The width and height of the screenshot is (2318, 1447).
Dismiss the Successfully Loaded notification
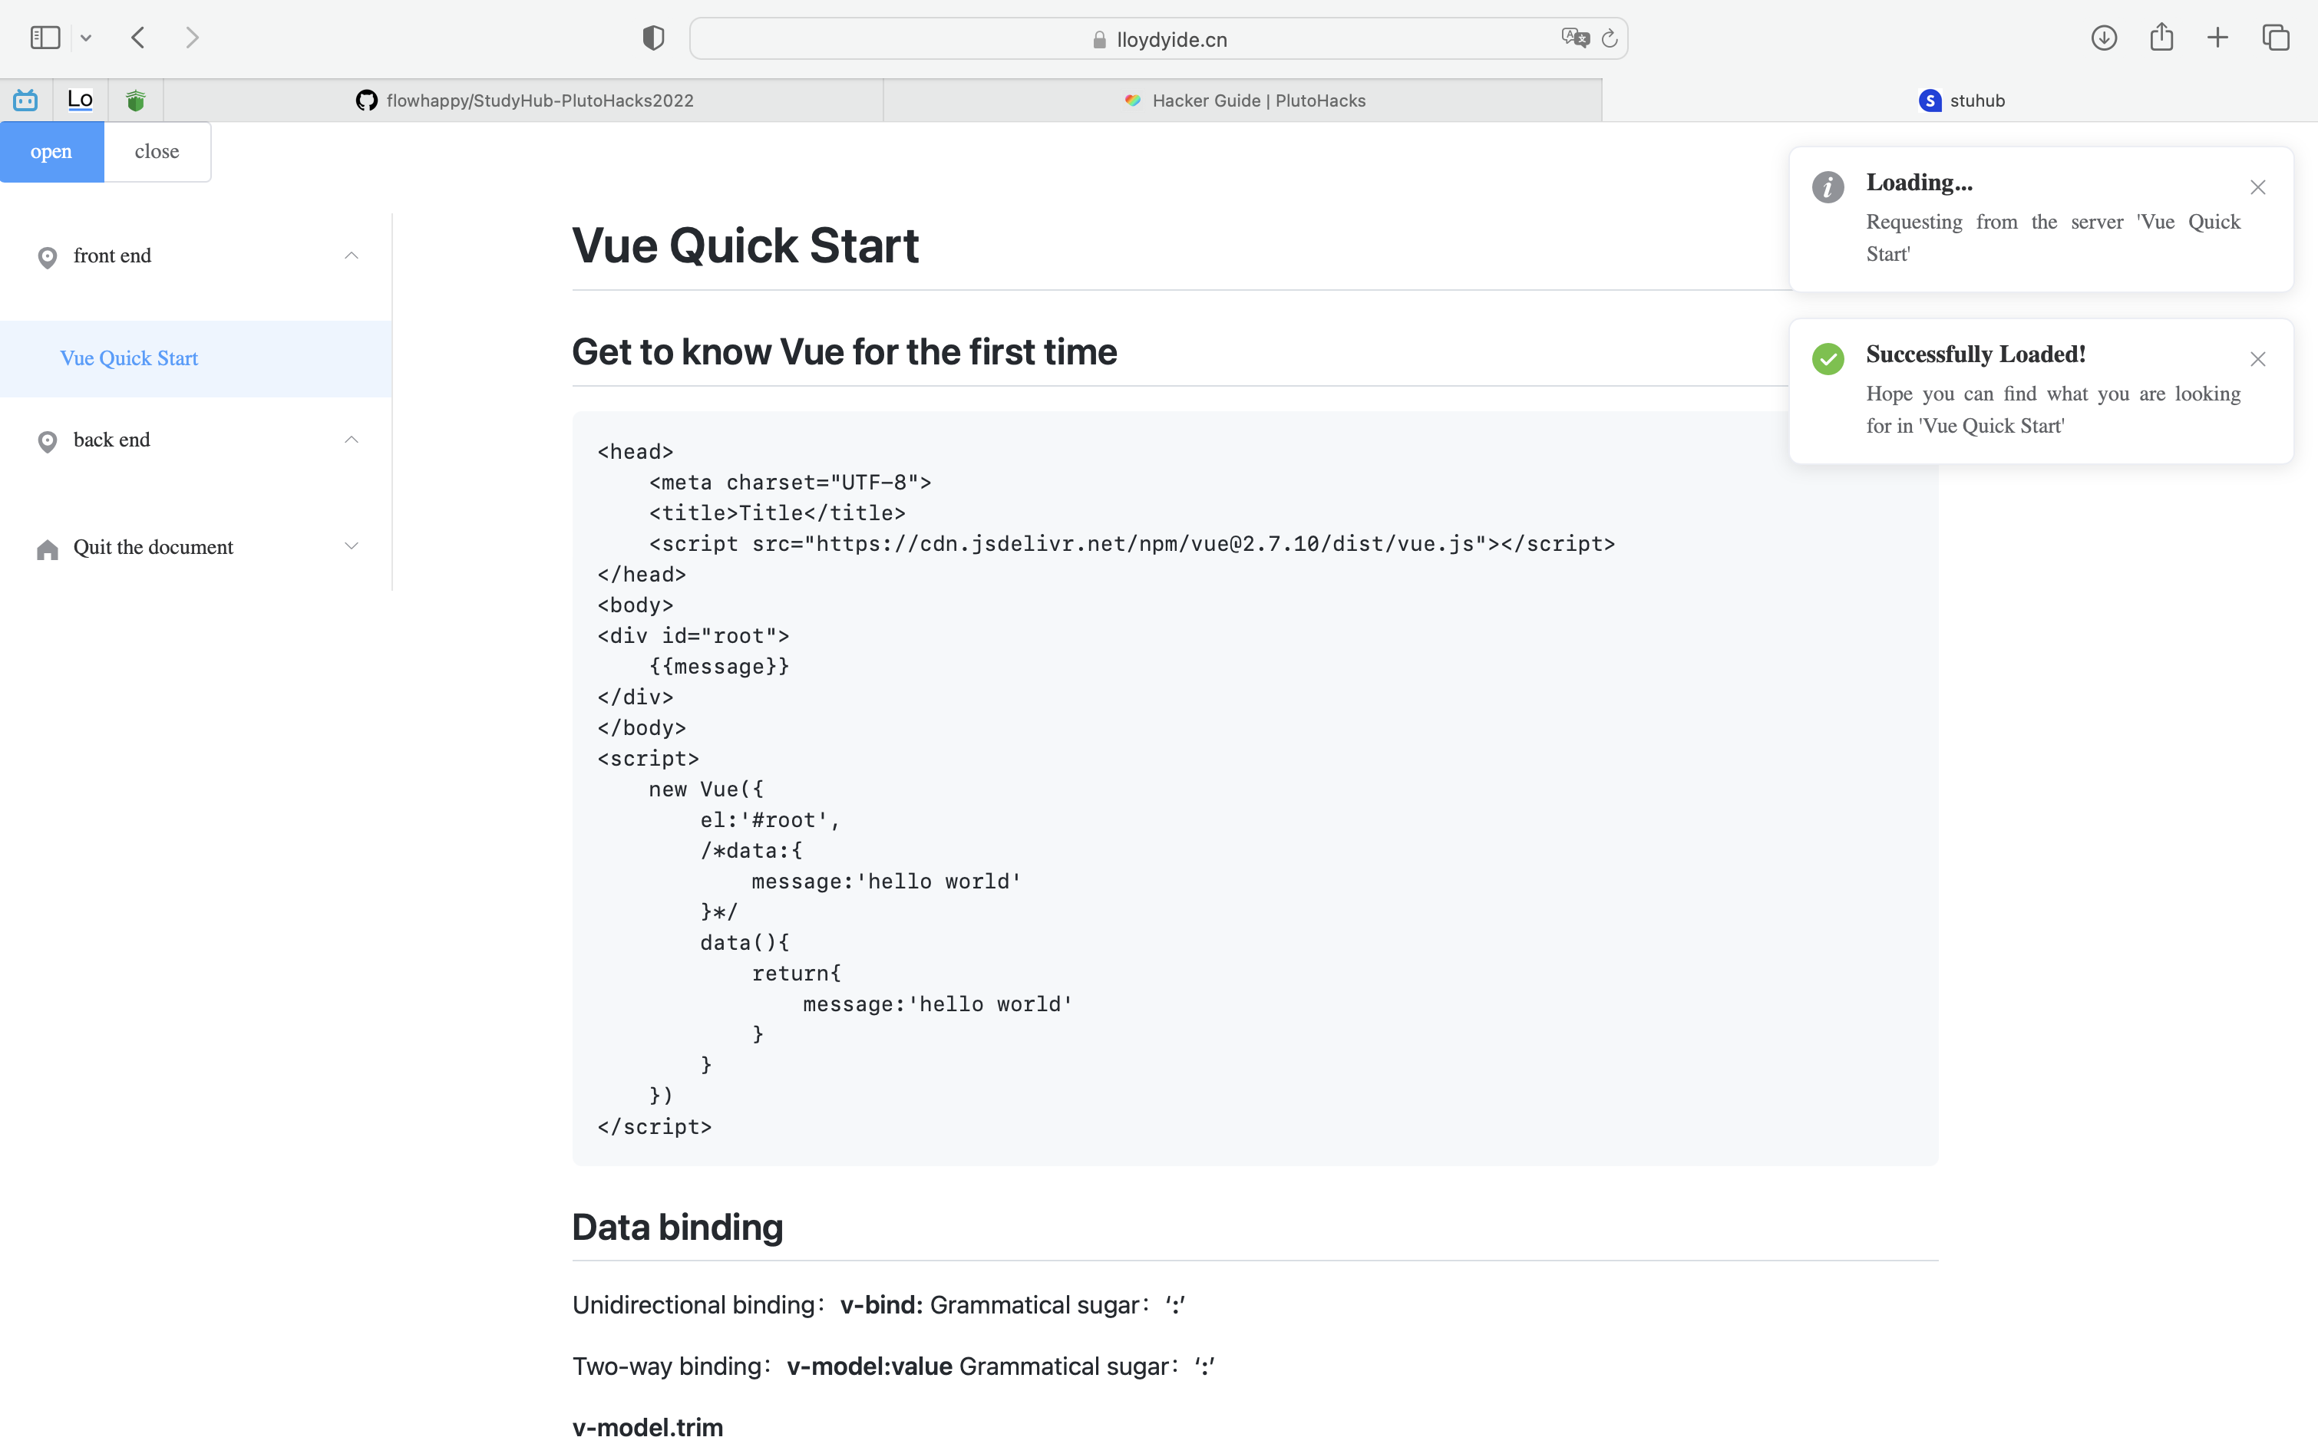2257,360
